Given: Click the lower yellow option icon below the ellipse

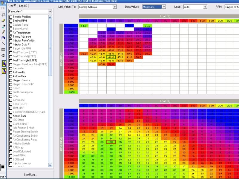Looking at the screenshot, I should pyautogui.click(x=4, y=71).
